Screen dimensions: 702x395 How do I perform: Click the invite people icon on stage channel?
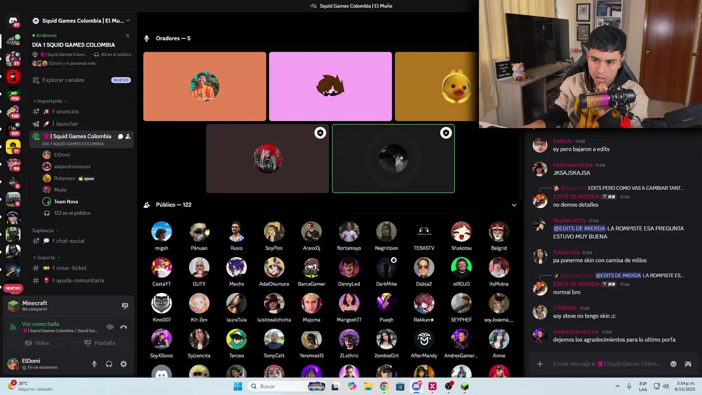pos(128,137)
